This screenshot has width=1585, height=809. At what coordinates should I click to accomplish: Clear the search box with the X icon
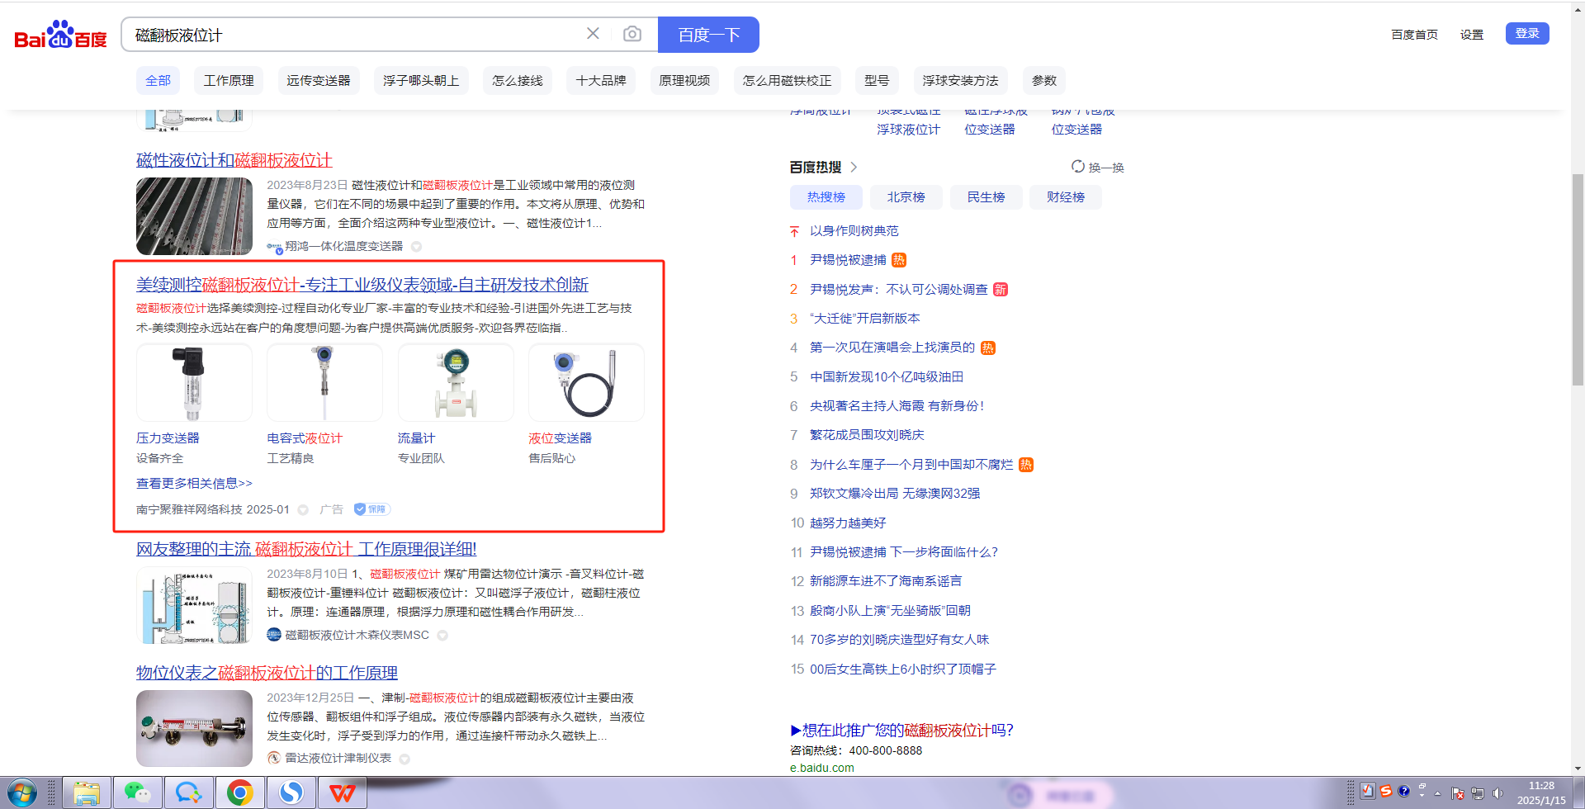click(593, 34)
